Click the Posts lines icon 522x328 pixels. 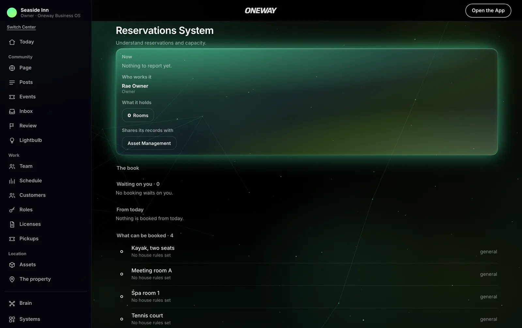tap(12, 82)
